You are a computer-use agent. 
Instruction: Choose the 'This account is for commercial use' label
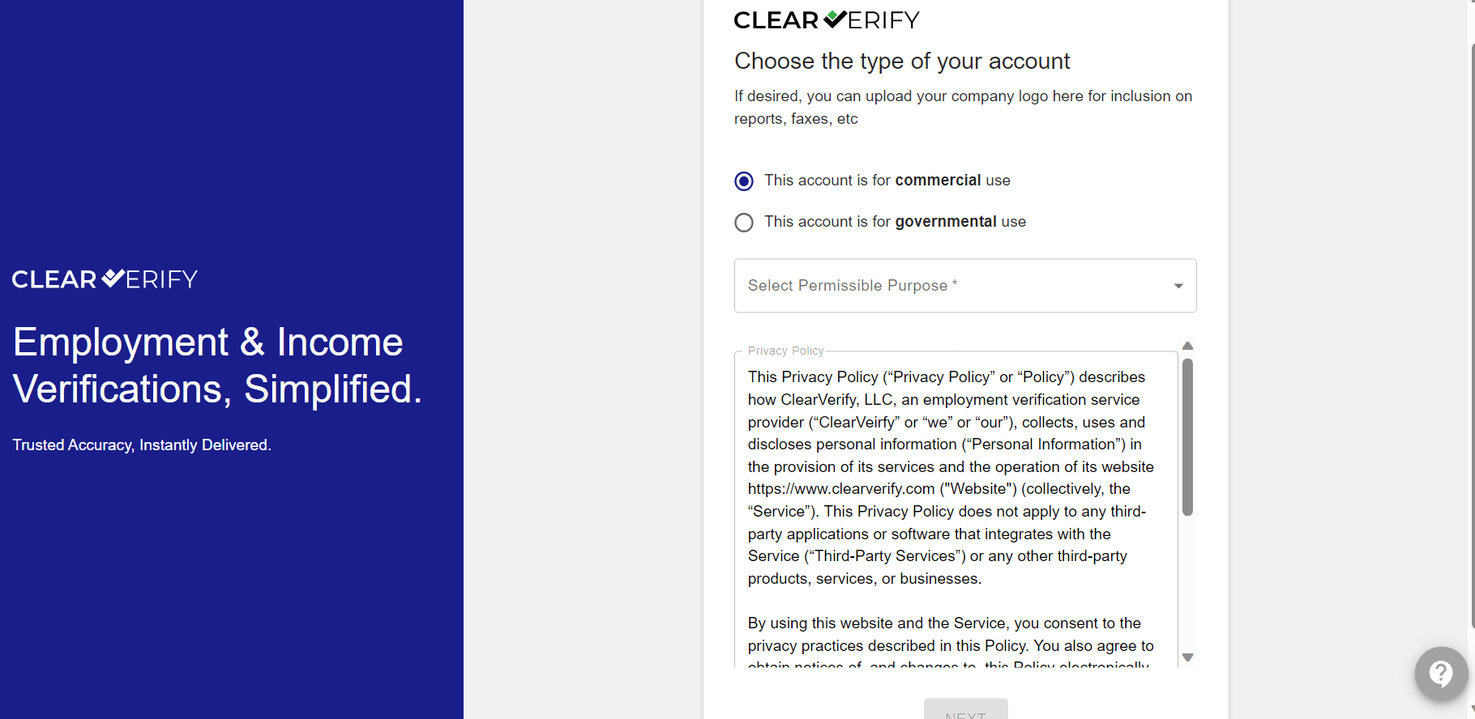pyautogui.click(x=887, y=181)
